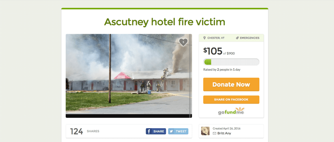334x142 pixels.
Task: Click the Donate Now button
Action: (231, 84)
